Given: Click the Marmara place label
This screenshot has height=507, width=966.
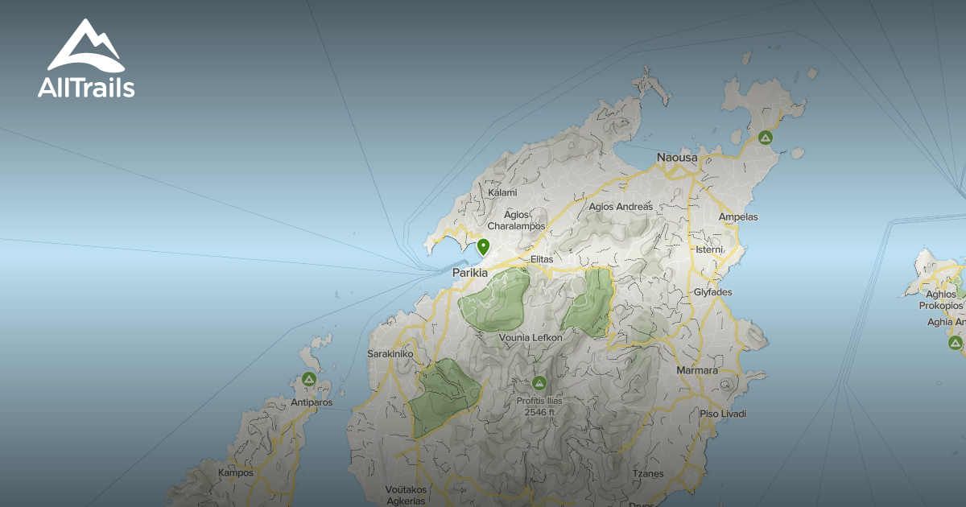Looking at the screenshot, I should pos(697,370).
